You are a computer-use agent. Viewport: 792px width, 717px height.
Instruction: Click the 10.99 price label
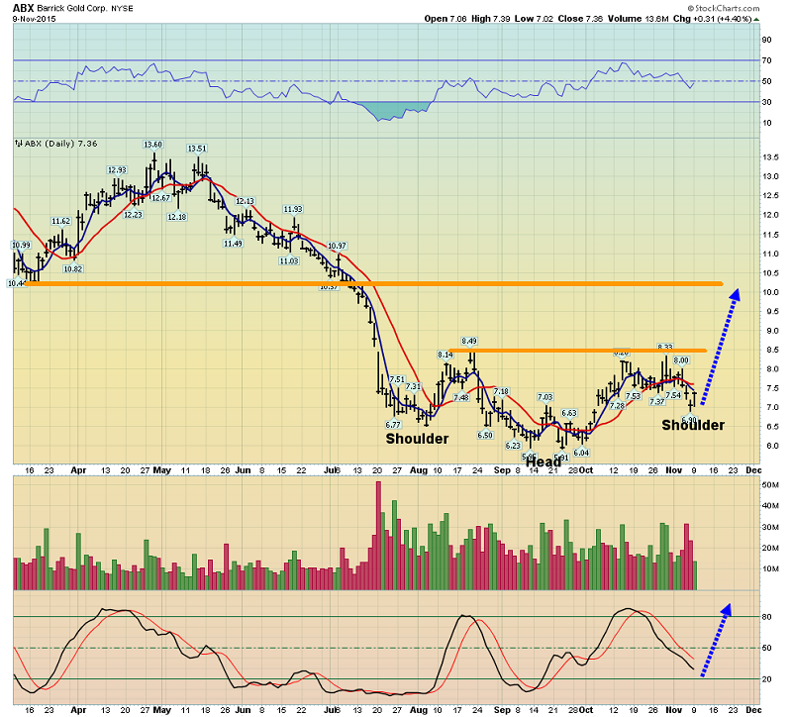(21, 245)
